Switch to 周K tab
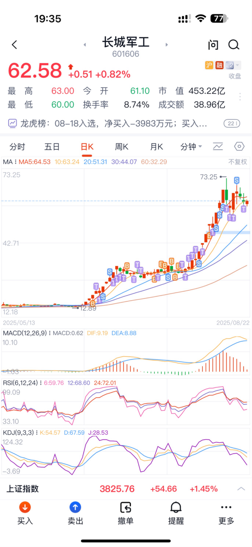This screenshot has height=547, width=252. click(122, 147)
